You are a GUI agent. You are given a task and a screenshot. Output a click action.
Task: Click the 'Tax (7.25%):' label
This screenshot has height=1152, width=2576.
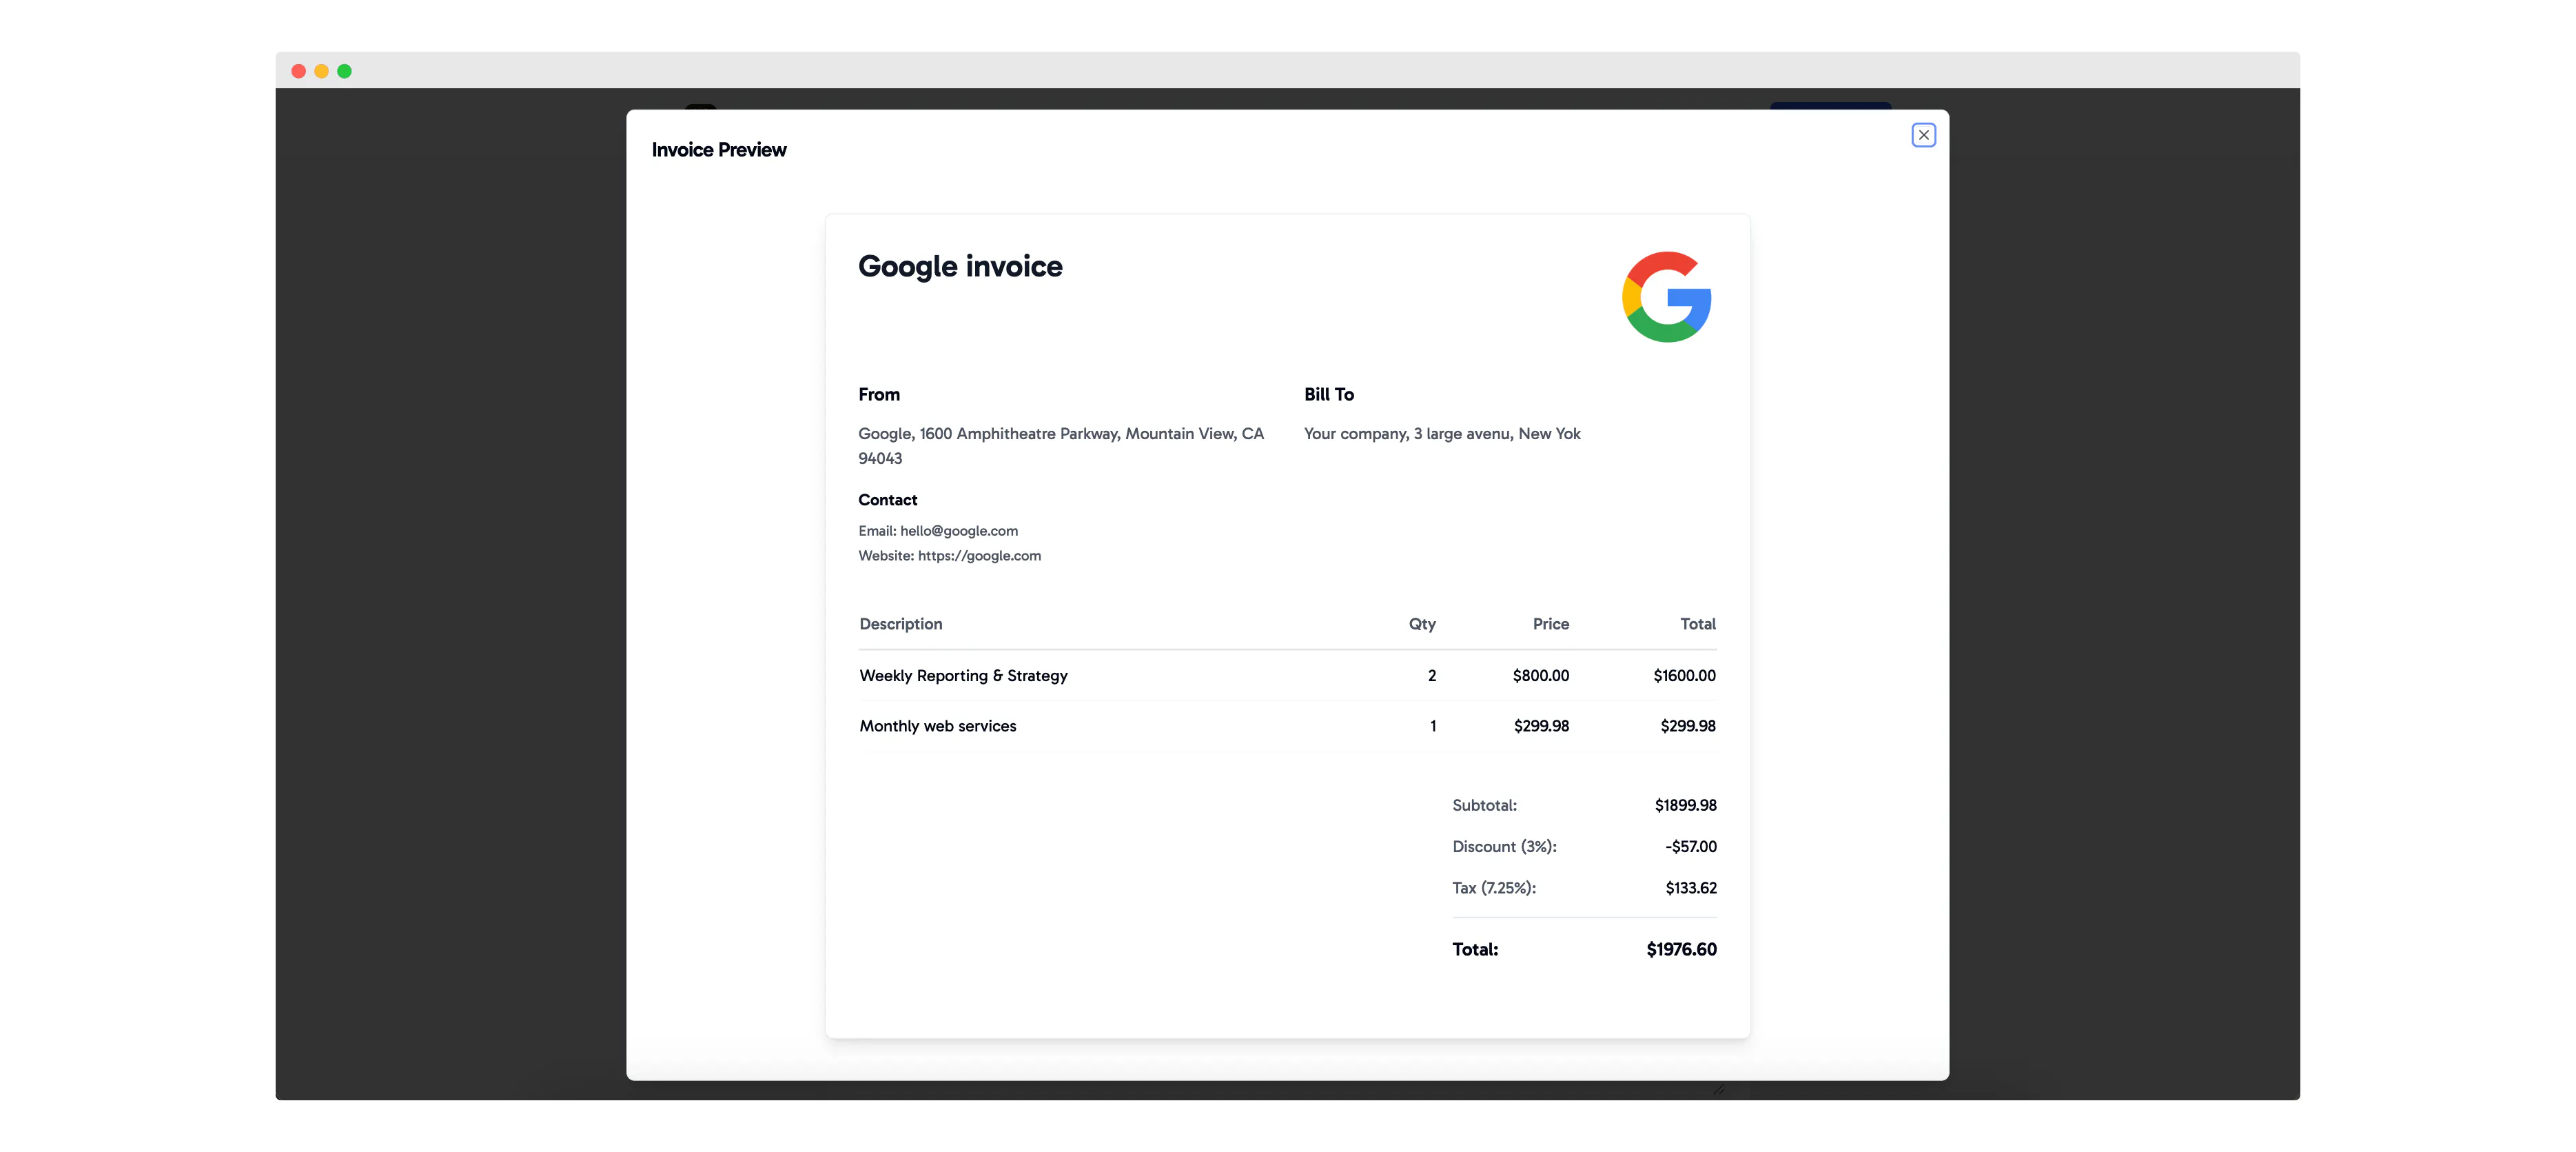1494,888
